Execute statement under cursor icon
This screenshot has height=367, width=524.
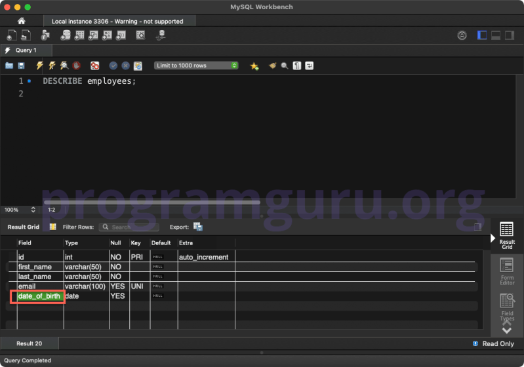pyautogui.click(x=52, y=66)
